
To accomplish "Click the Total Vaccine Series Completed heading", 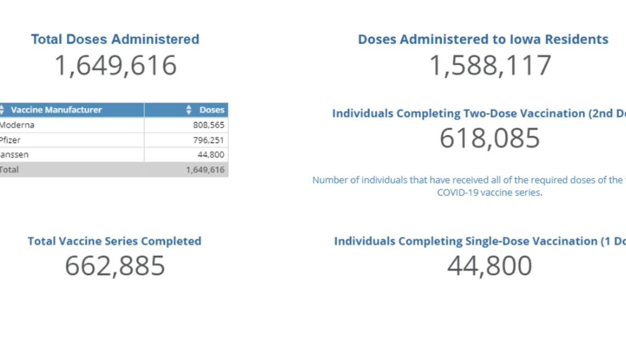I will pyautogui.click(x=114, y=241).
